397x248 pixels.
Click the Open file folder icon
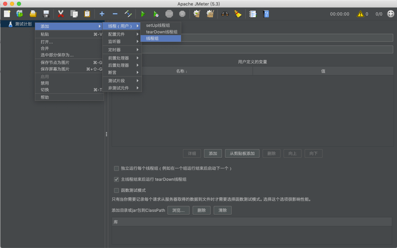click(x=33, y=14)
